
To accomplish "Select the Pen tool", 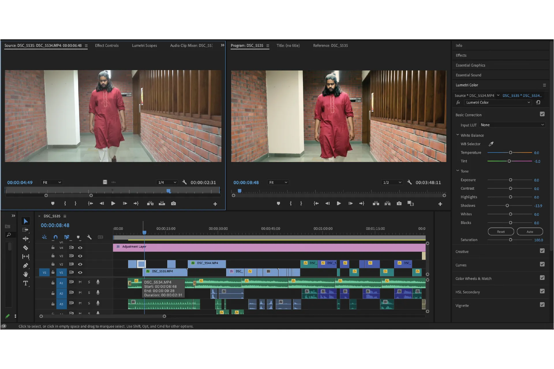I will (26, 266).
